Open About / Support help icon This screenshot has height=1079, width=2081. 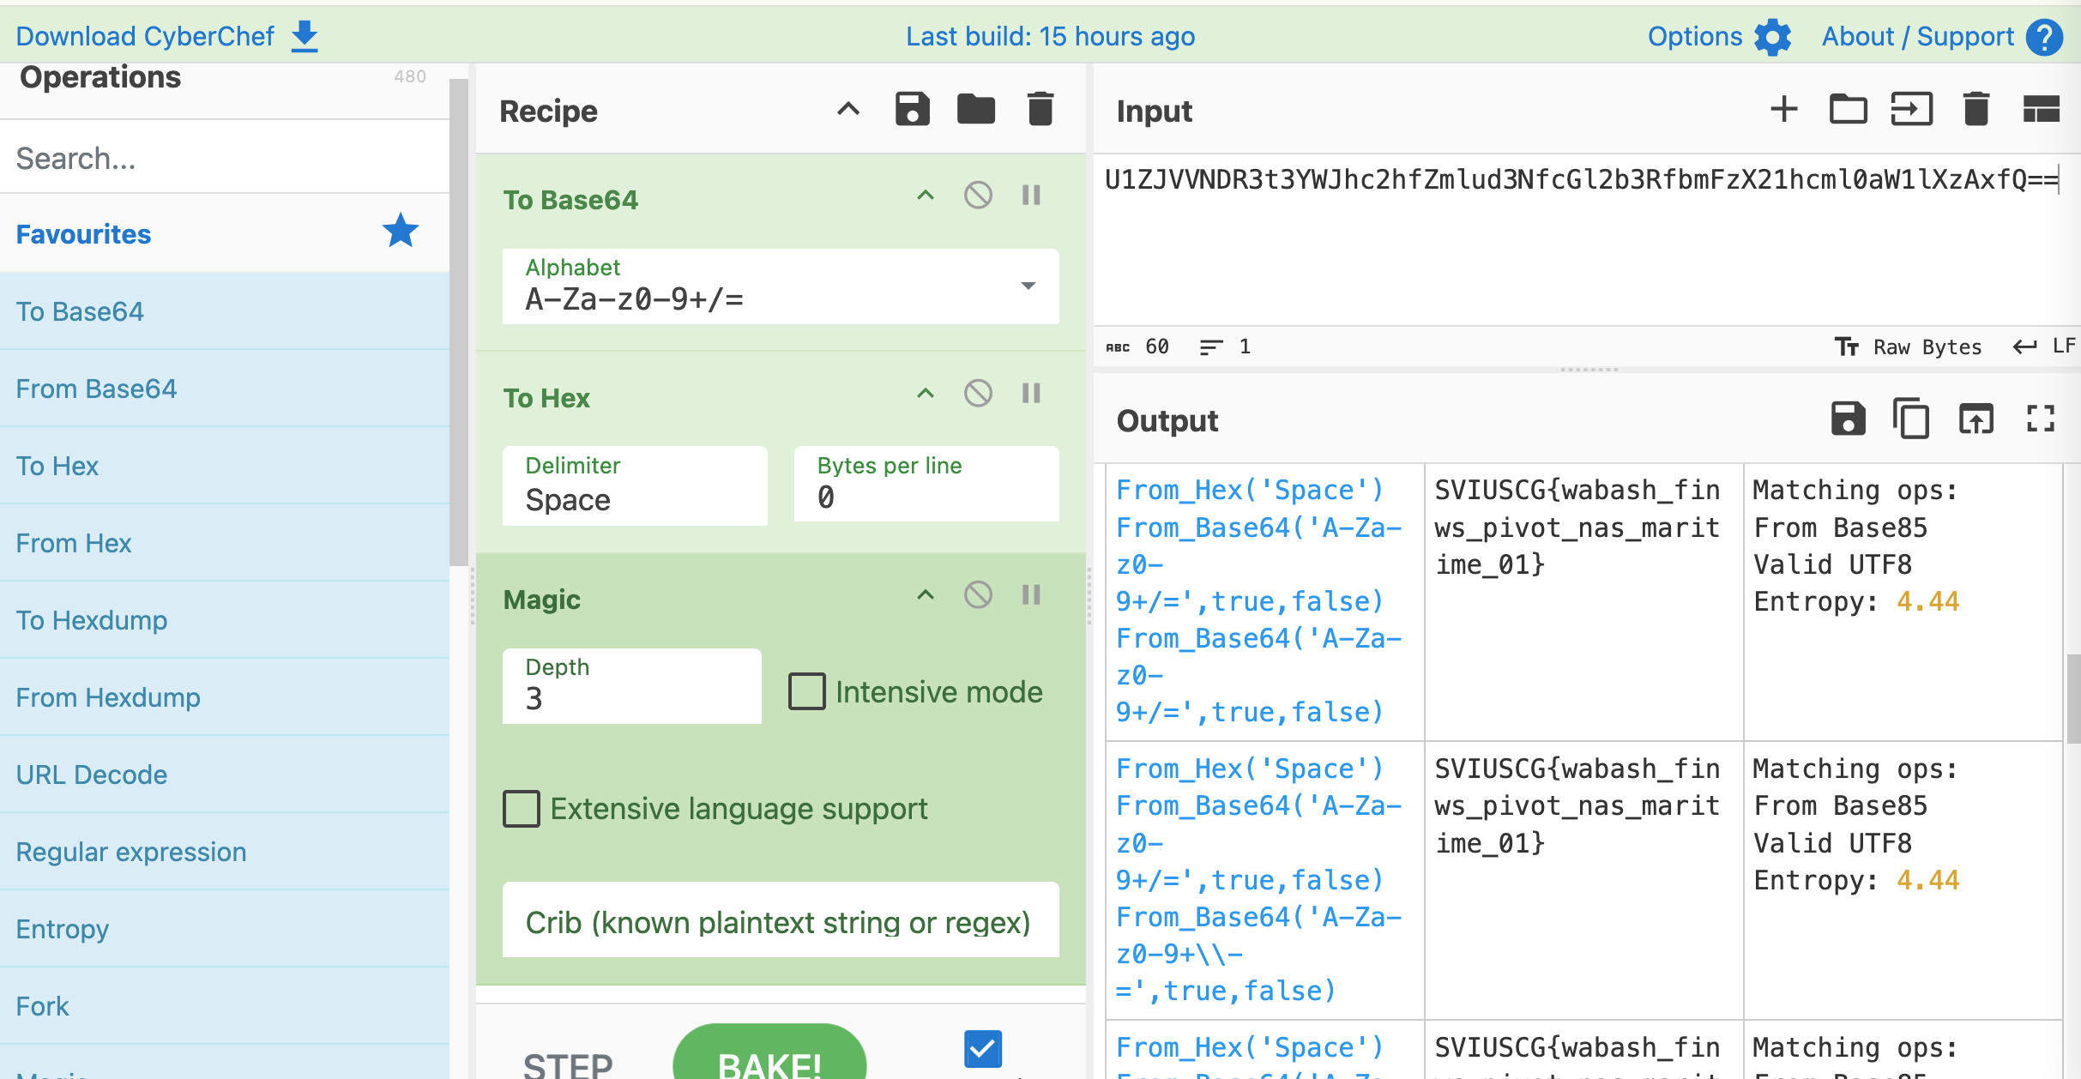tap(2045, 37)
